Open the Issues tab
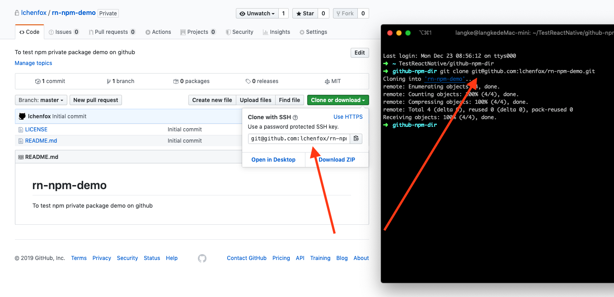Viewport: 614px width, 297px height. [x=64, y=32]
